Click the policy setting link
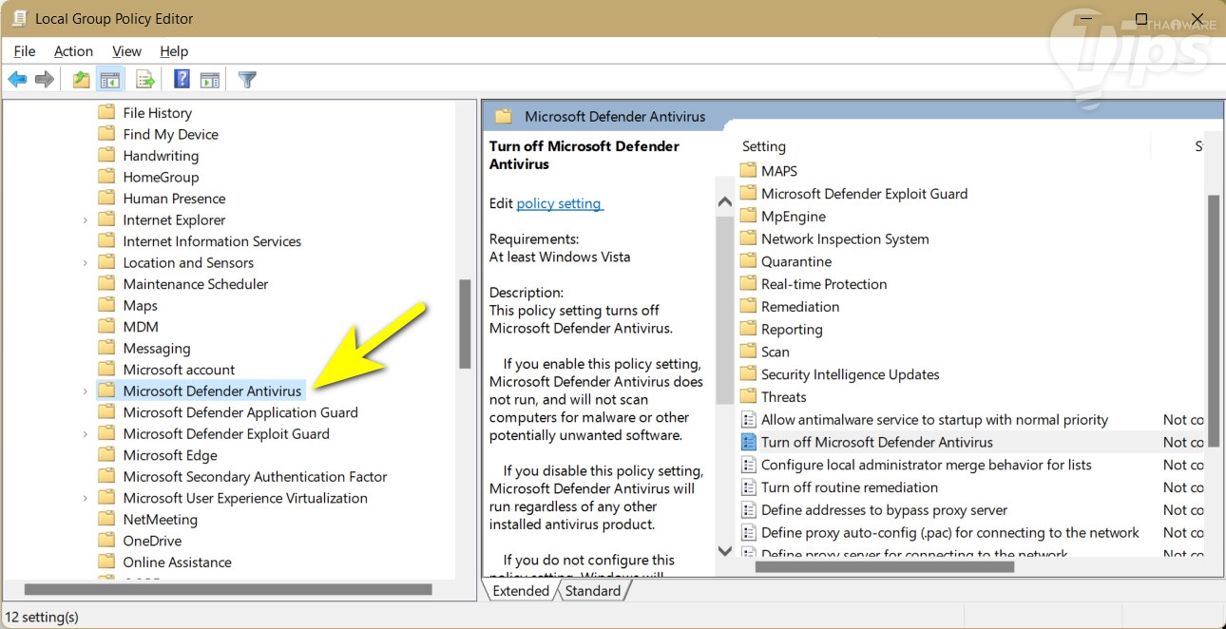Viewport: 1226px width, 629px height. (x=560, y=203)
